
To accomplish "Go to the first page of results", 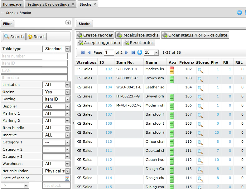I will tap(83, 52).
